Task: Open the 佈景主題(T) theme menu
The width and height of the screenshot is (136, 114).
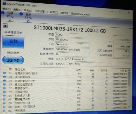Action: coord(41,11)
